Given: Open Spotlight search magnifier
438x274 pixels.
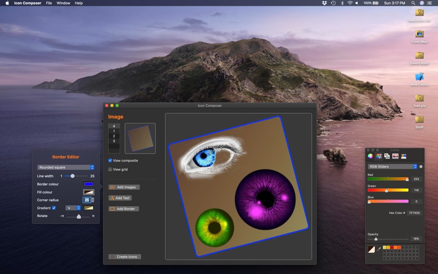Looking at the screenshot, I should 413,3.
